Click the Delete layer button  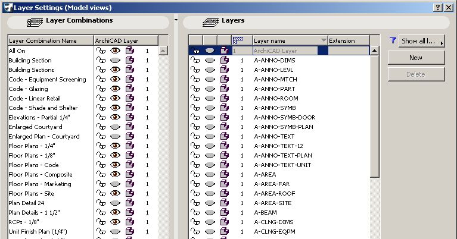tap(416, 74)
